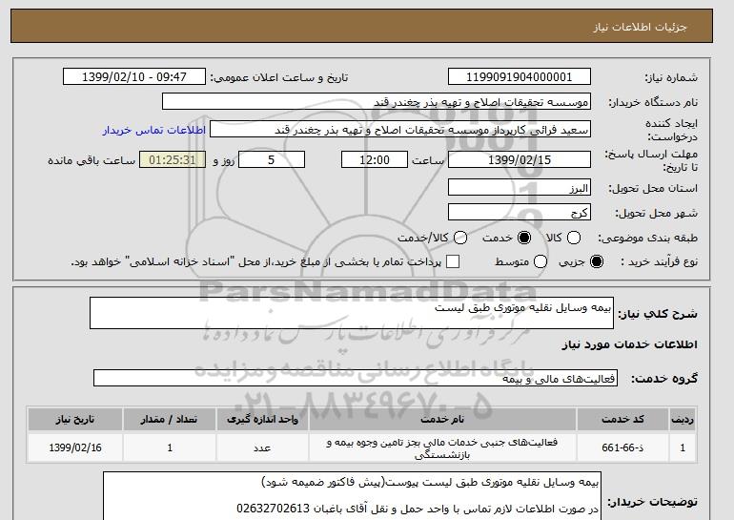Image resolution: width=734 pixels, height=520 pixels.
Task: Click the ردیف column header
Action: pos(683,419)
